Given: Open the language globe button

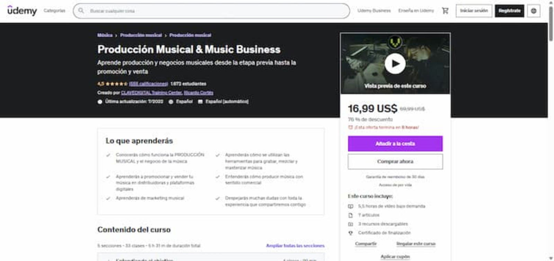Looking at the screenshot, I should coord(534,11).
